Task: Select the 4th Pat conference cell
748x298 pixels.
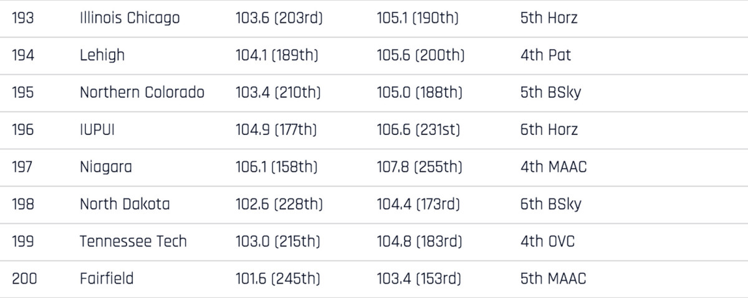Action: click(x=546, y=55)
